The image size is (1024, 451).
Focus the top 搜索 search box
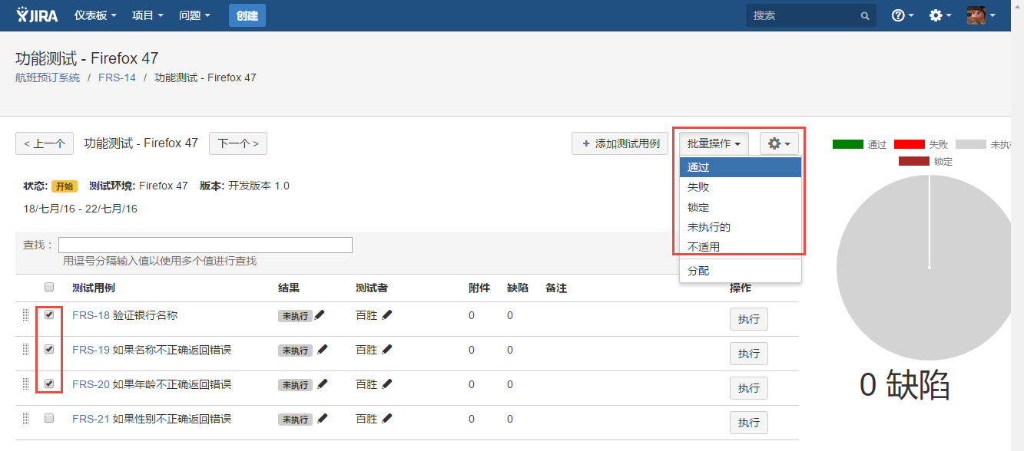[811, 15]
